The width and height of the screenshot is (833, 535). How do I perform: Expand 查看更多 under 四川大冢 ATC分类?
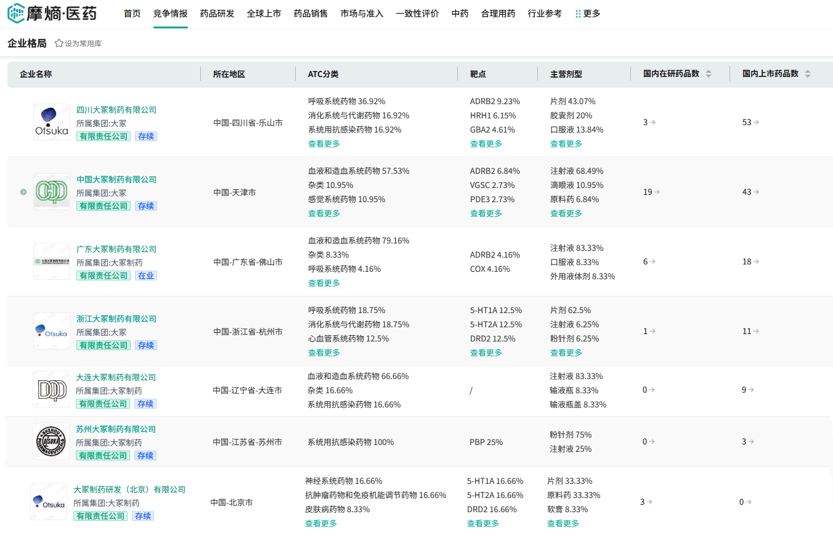coord(324,144)
